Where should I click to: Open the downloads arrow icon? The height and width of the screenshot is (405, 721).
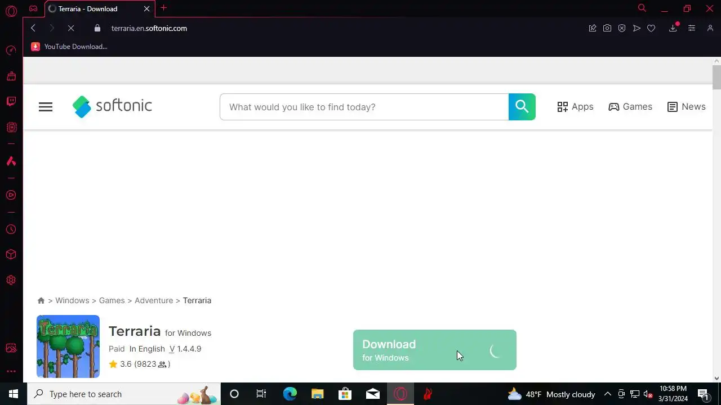673,28
